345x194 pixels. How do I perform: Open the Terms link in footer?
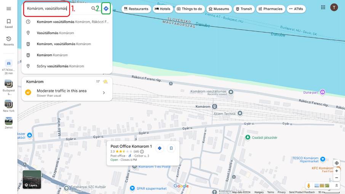pyautogui.click(x=270, y=192)
